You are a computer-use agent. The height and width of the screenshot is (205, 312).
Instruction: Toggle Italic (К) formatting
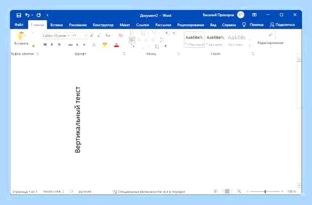pyautogui.click(x=52, y=45)
